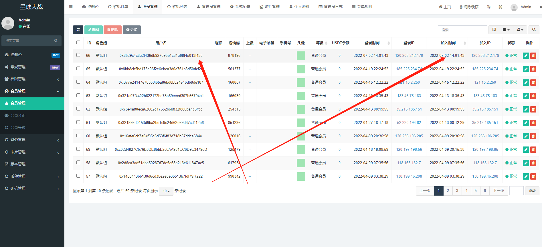Switch to the 矿机订单 tab
The height and width of the screenshot is (247, 542).
(118, 7)
